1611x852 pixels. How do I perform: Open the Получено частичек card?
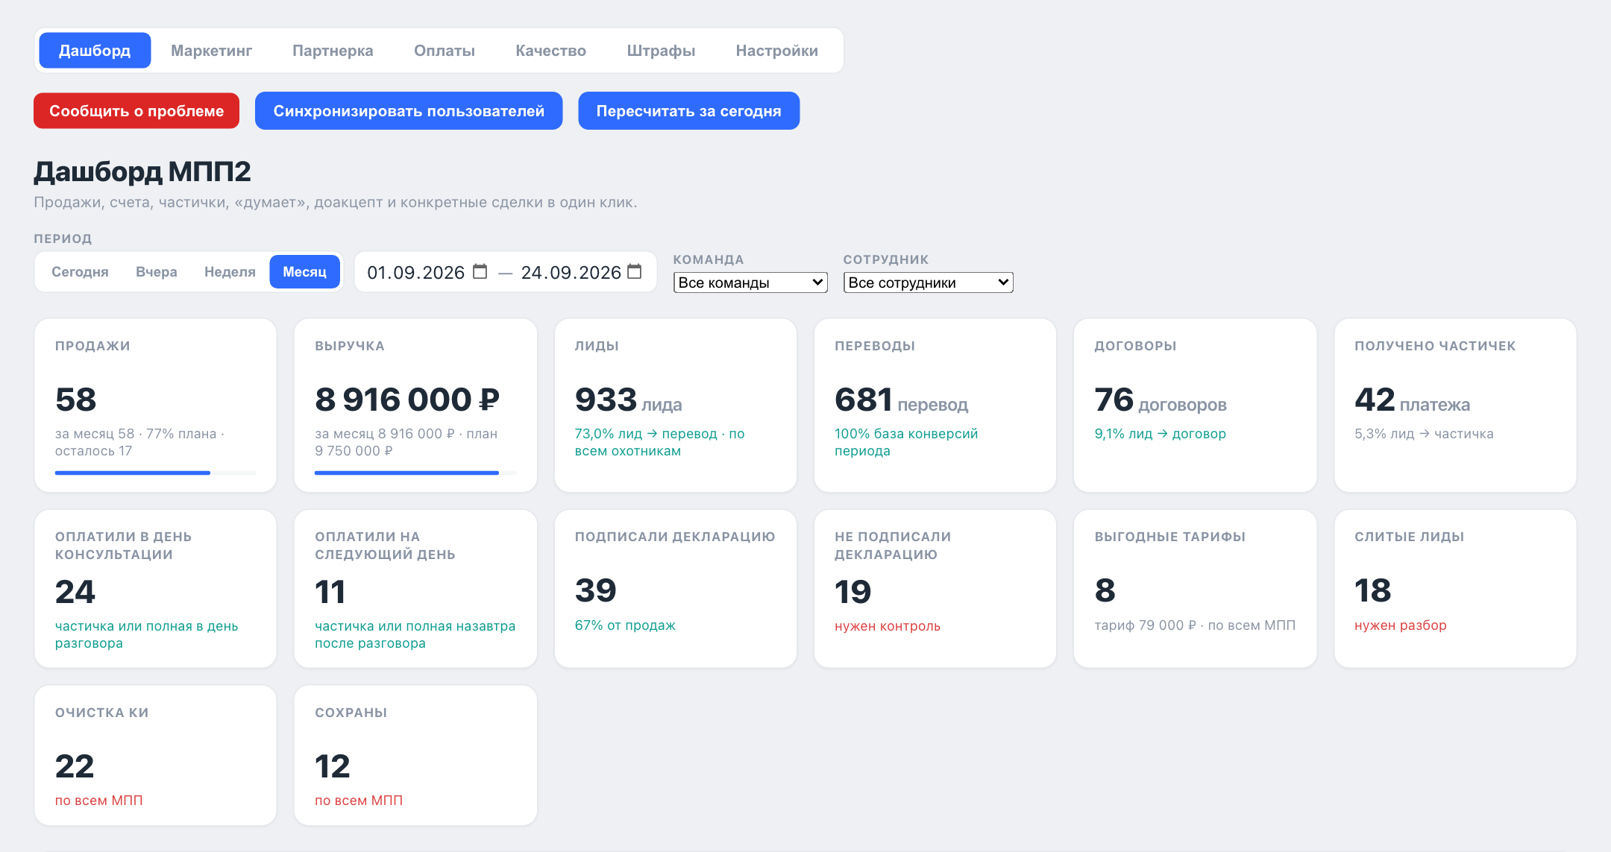[1455, 406]
